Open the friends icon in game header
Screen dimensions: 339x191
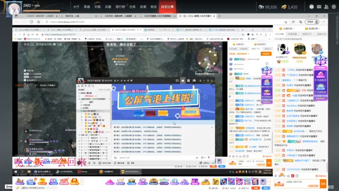click(x=326, y=7)
